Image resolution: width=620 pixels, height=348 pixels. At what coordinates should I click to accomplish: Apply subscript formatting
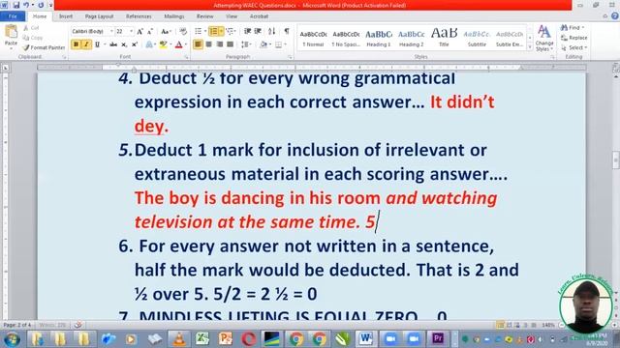pos(124,44)
